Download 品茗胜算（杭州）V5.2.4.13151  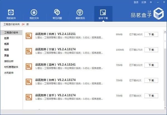click(151, 34)
